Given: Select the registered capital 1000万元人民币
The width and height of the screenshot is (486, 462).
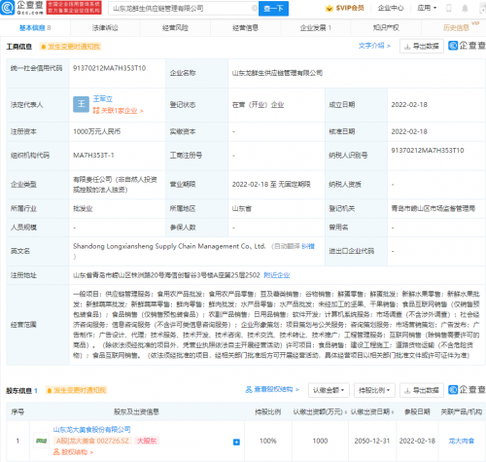Looking at the screenshot, I should point(97,131).
